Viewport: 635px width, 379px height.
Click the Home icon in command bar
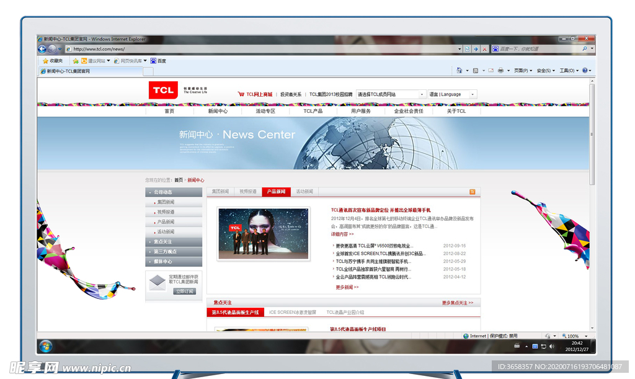point(460,71)
